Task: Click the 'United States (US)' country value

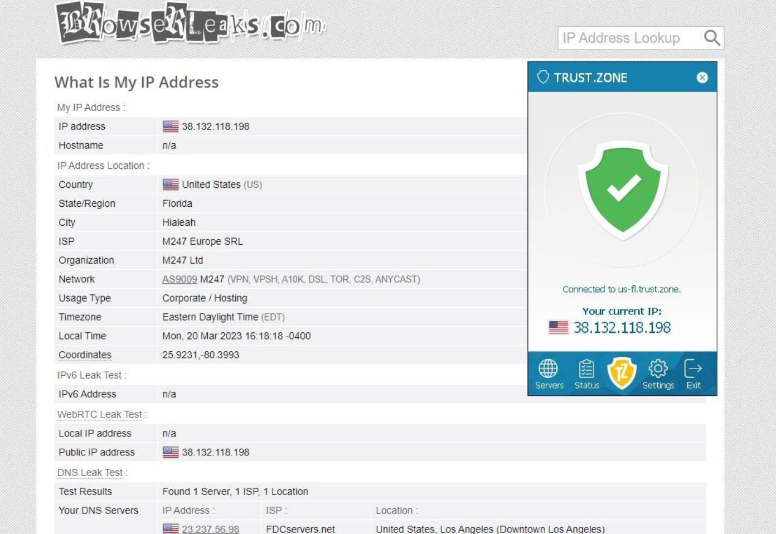Action: click(222, 185)
